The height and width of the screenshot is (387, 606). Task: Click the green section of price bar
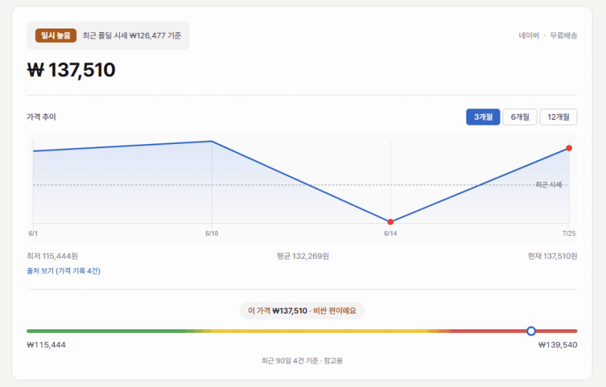[x=106, y=331]
